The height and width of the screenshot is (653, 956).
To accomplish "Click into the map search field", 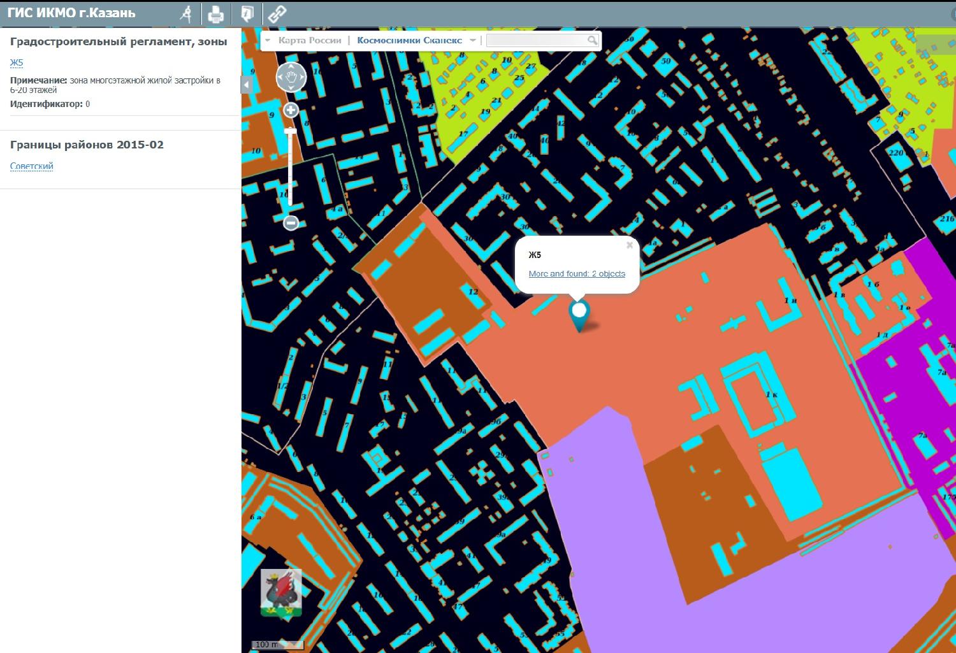I will 535,40.
